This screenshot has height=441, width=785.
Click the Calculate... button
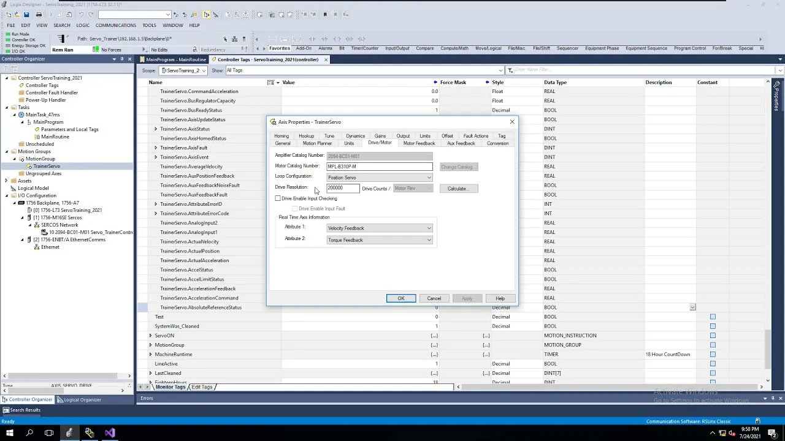tap(458, 189)
